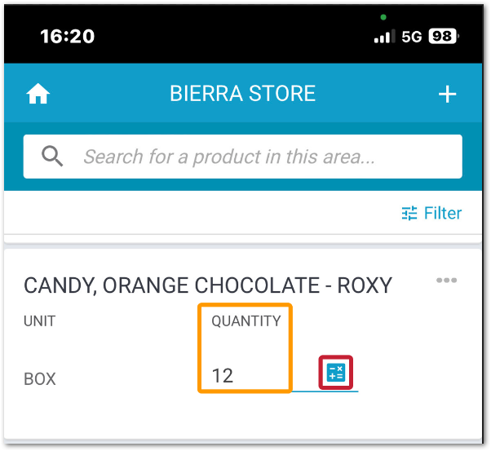The image size is (491, 451).
Task: Tap the 16:20 clock in status bar
Action: (x=68, y=37)
